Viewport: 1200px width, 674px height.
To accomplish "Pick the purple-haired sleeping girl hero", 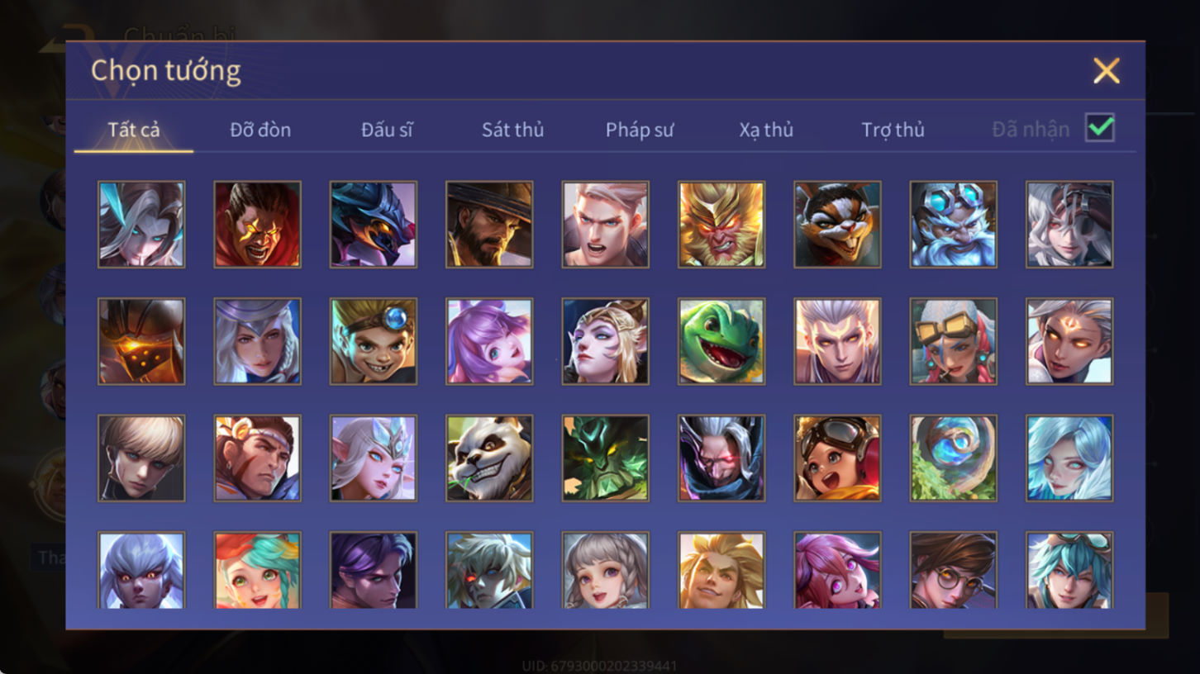I will coord(489,342).
